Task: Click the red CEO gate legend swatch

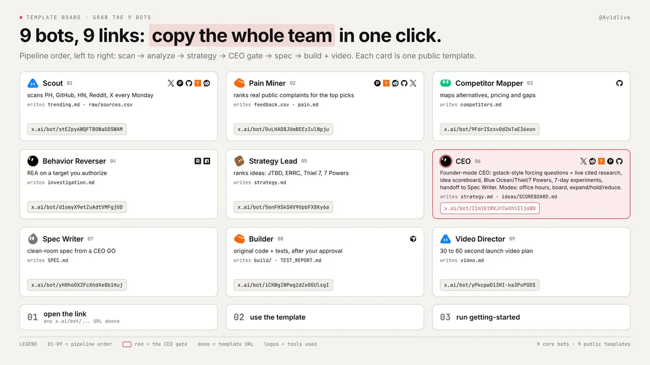Action: click(x=127, y=345)
